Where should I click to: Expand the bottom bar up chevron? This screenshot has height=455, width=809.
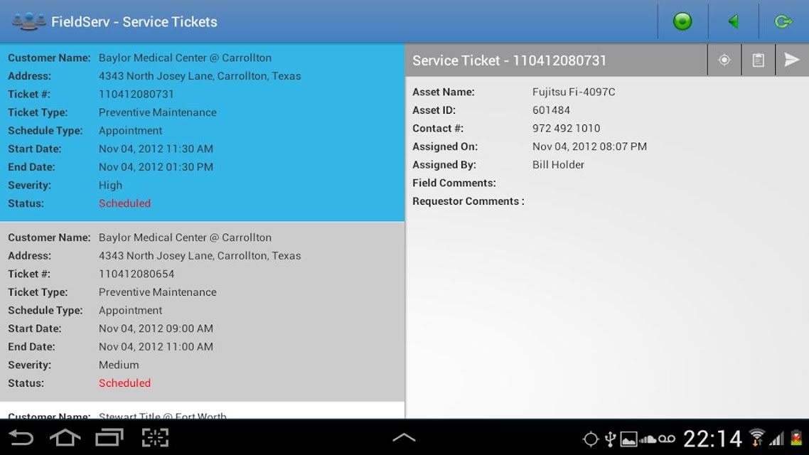[404, 438]
